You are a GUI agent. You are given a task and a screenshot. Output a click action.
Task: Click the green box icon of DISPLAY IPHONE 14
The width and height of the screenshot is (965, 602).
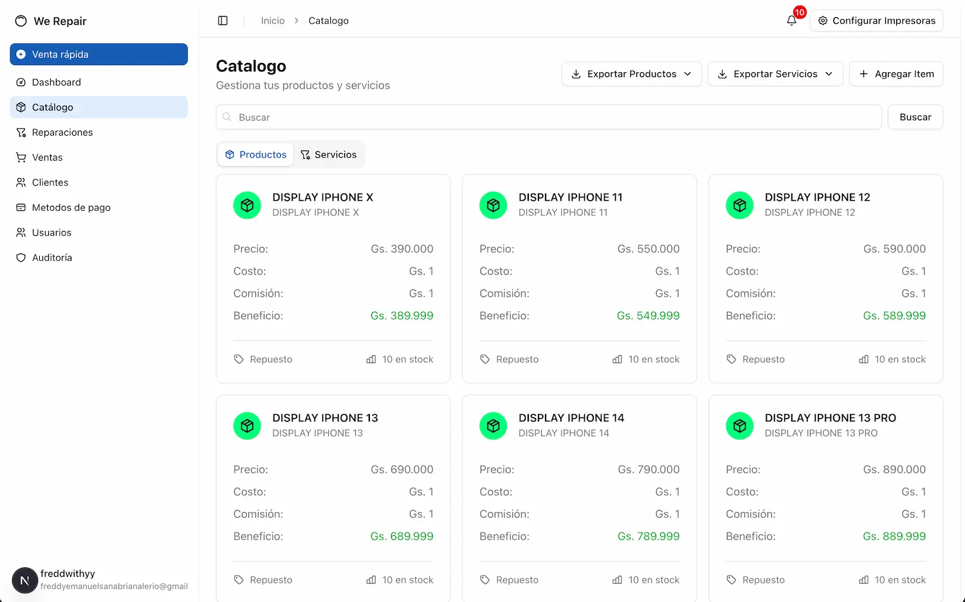pos(493,426)
